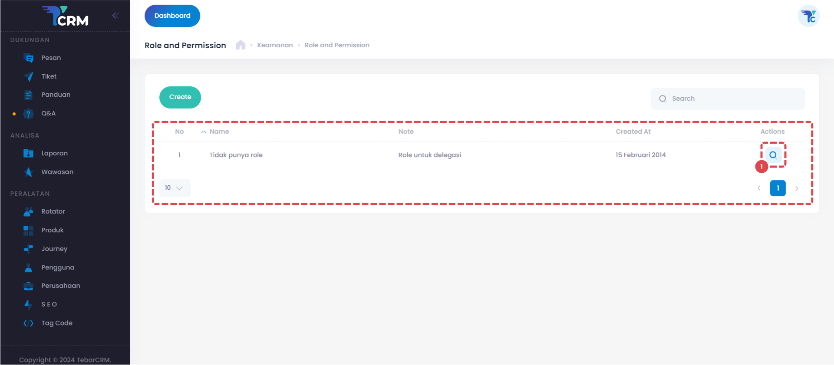Open user profile avatar menu
Image resolution: width=834 pixels, height=365 pixels.
click(808, 16)
